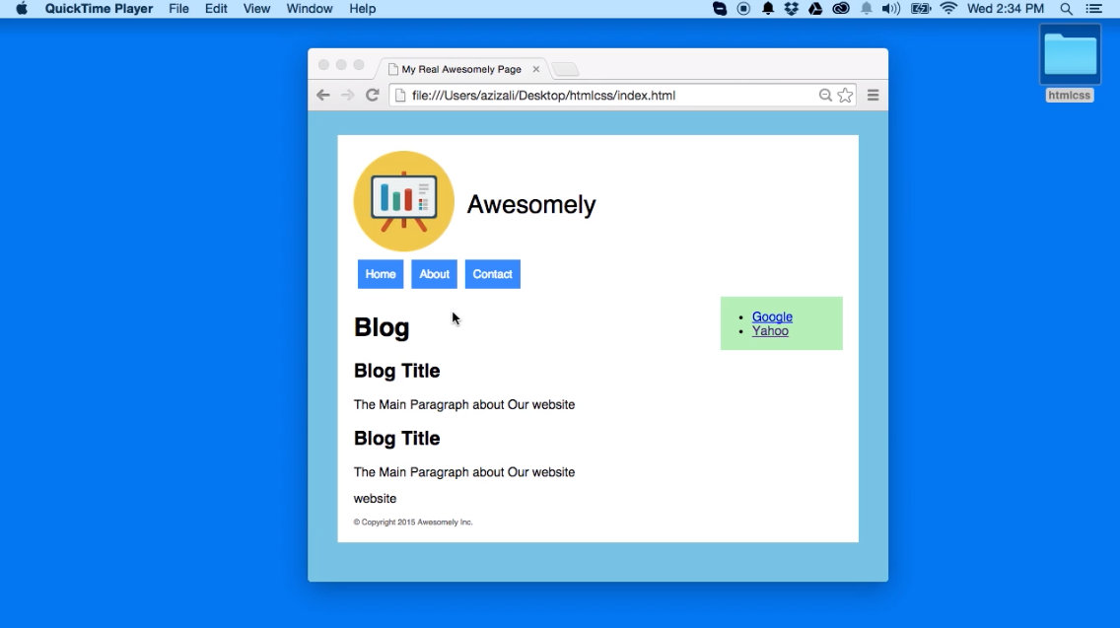Close the My Real Awesomely Page tab

point(536,69)
